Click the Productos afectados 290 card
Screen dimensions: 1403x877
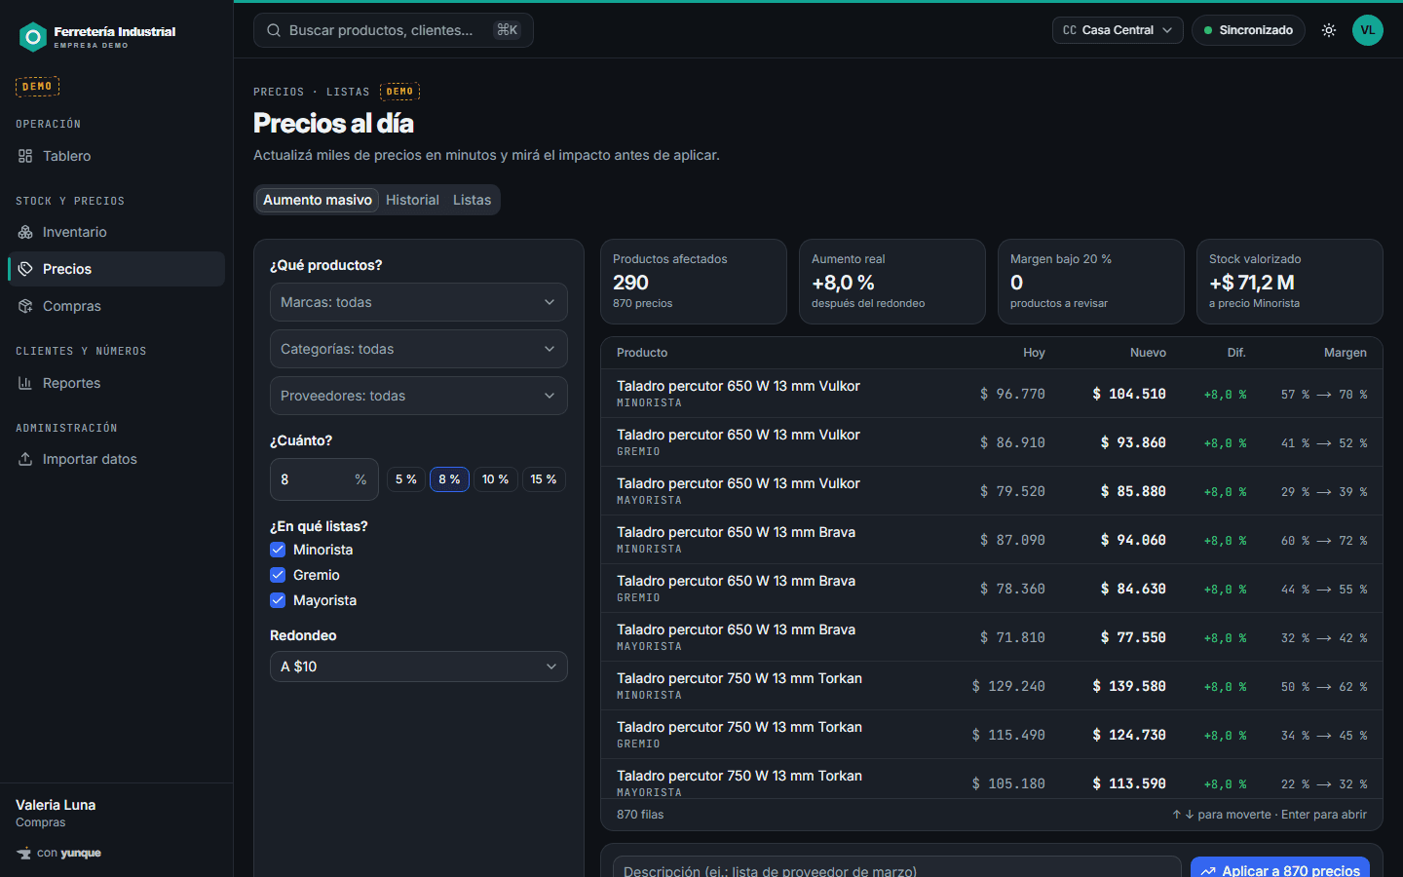[694, 282]
